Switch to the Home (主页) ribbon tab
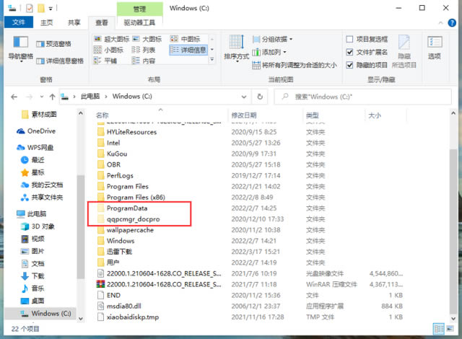The height and width of the screenshot is (339, 462). pos(46,22)
